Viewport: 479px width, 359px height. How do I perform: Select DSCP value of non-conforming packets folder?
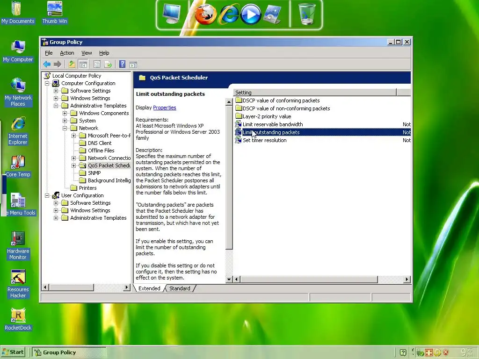(286, 108)
